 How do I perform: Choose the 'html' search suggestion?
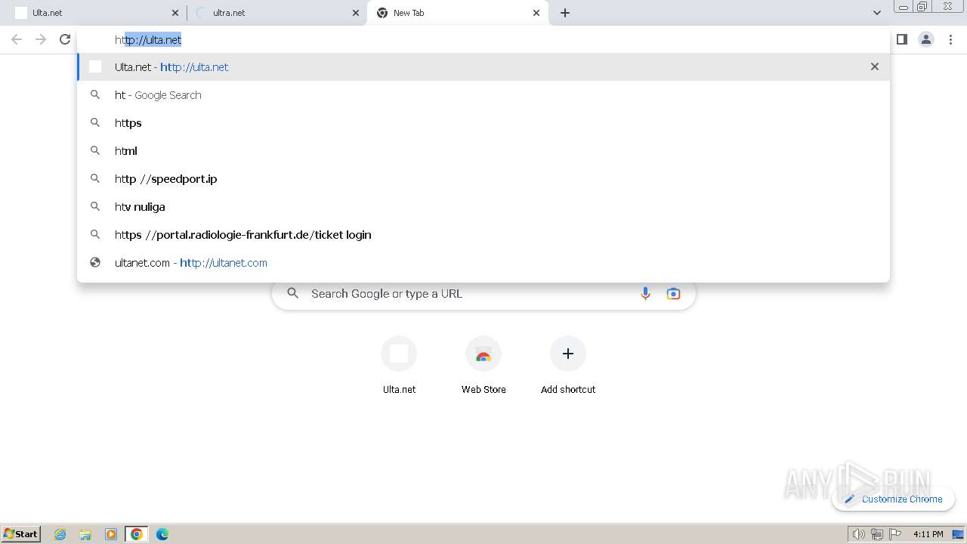pos(483,150)
